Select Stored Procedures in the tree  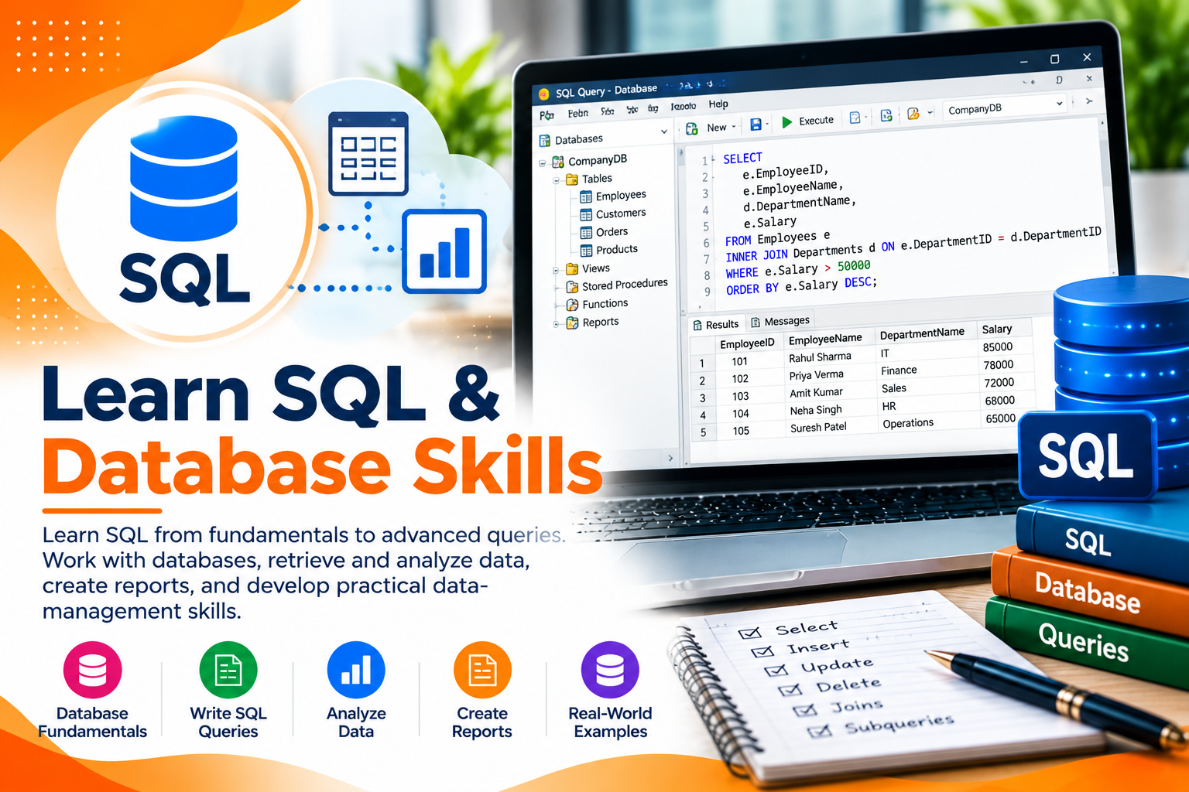pos(616,285)
